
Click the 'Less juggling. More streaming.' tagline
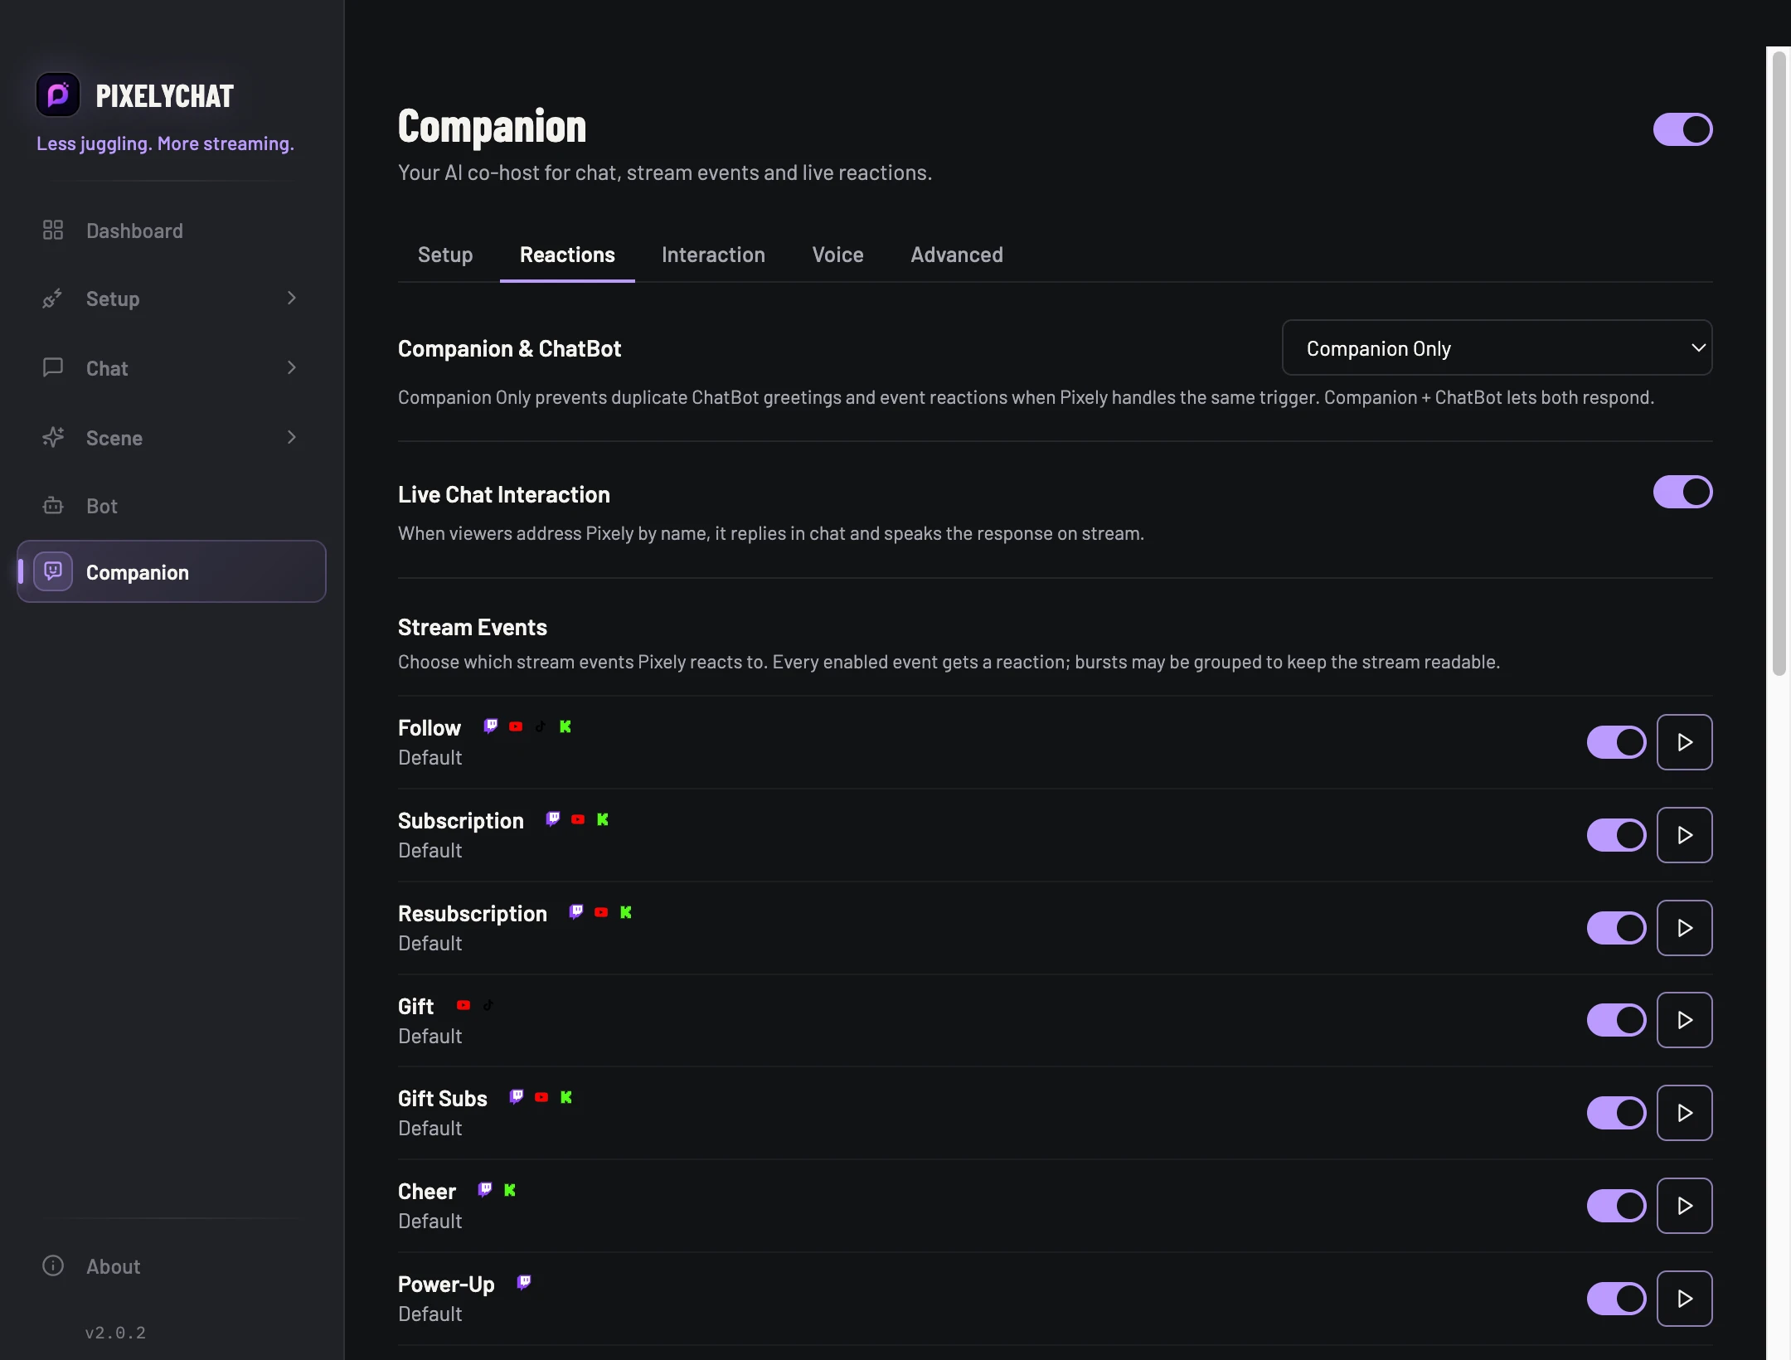click(x=165, y=143)
